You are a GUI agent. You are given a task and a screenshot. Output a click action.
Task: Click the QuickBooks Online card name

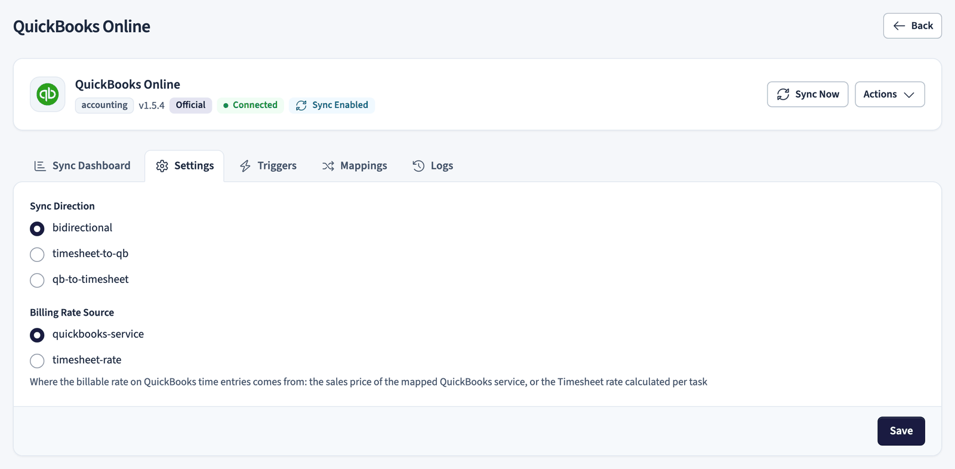click(x=127, y=84)
